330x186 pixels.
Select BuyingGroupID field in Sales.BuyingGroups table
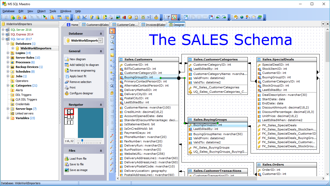pyautogui.click(x=208, y=125)
